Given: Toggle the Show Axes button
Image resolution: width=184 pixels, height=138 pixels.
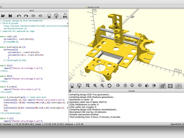Looking at the screenshot, I should click(178, 86).
